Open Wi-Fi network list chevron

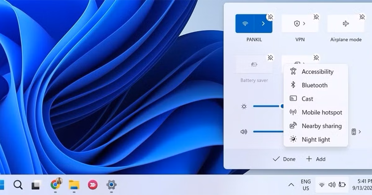pos(263,24)
